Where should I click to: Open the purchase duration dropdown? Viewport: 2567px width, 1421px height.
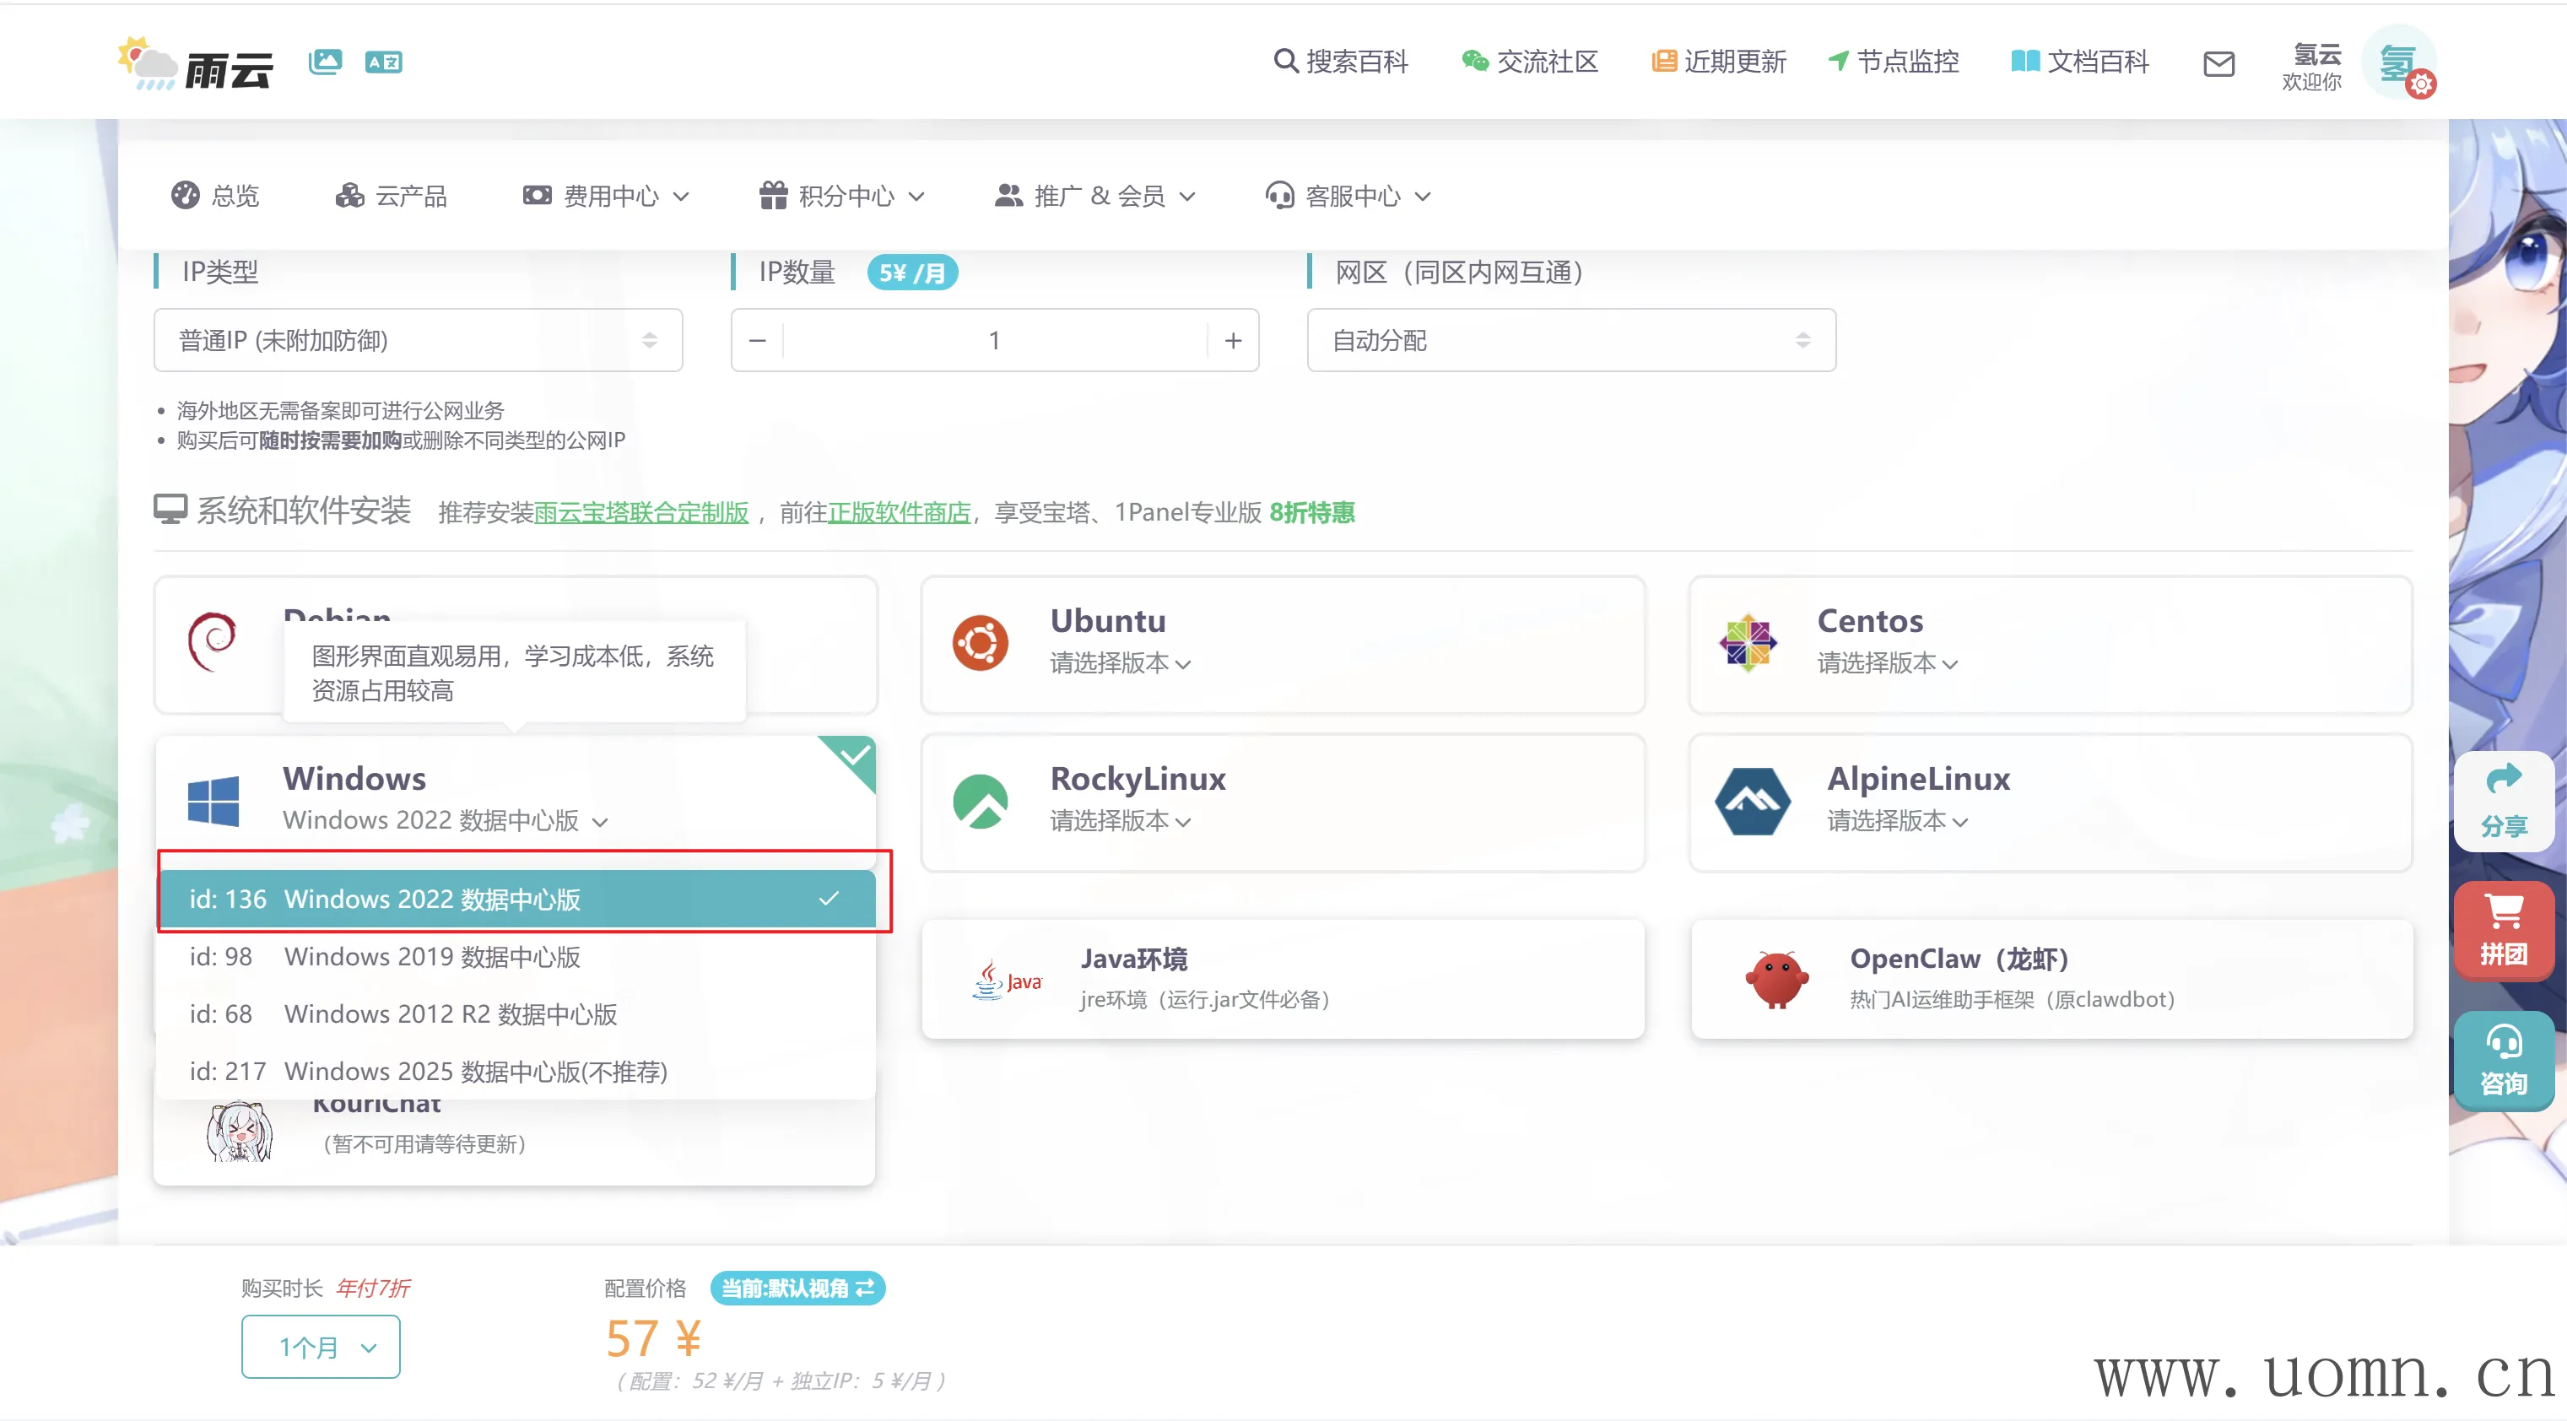(x=320, y=1348)
